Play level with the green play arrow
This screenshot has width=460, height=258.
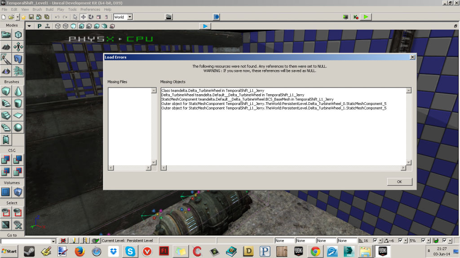click(x=366, y=17)
